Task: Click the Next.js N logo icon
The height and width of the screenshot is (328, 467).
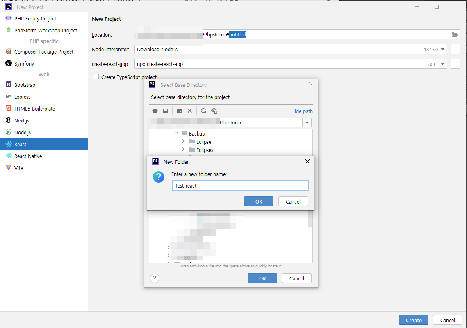Action: [9, 120]
